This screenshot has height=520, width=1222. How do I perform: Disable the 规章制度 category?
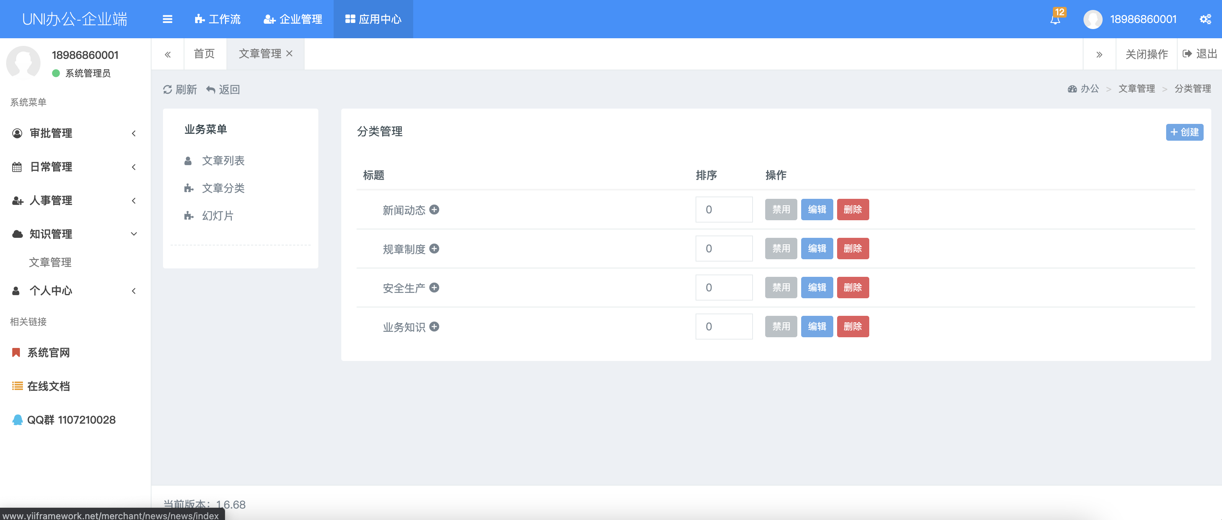pos(780,249)
